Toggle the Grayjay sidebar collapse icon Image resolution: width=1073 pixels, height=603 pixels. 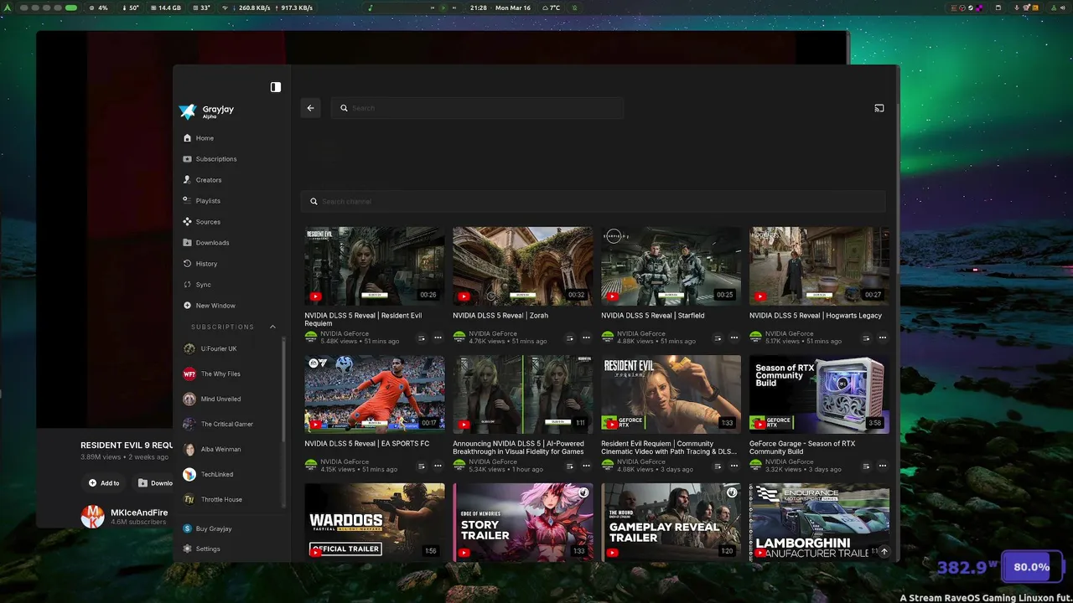(276, 87)
